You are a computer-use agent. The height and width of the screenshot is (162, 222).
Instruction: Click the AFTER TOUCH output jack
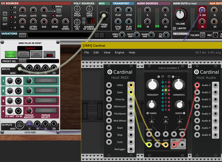[33, 22]
